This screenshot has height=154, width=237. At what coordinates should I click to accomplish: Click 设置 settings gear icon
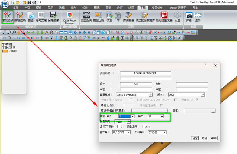pyautogui.click(x=177, y=17)
